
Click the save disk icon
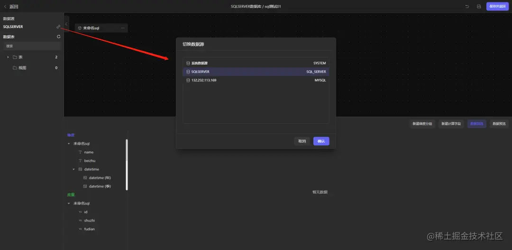point(479,7)
